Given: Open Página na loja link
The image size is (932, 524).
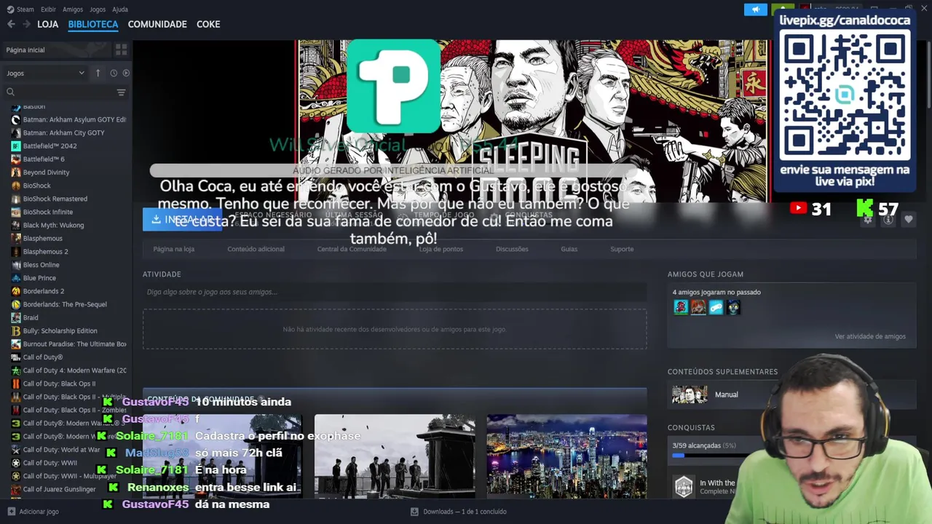Looking at the screenshot, I should tap(173, 249).
